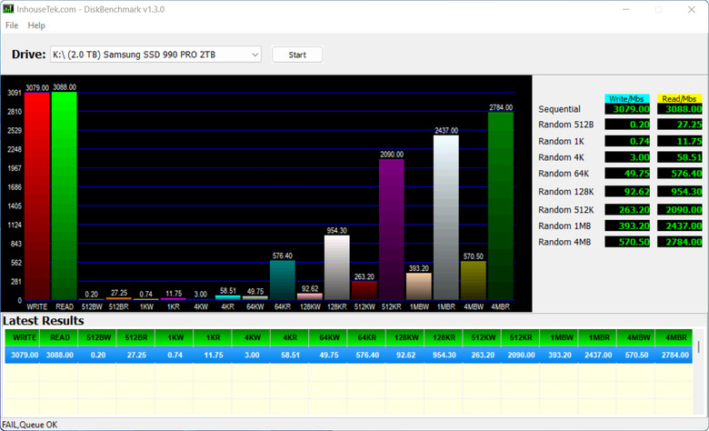Image resolution: width=709 pixels, height=431 pixels.
Task: Click the 64KW column header in table
Action: point(329,338)
